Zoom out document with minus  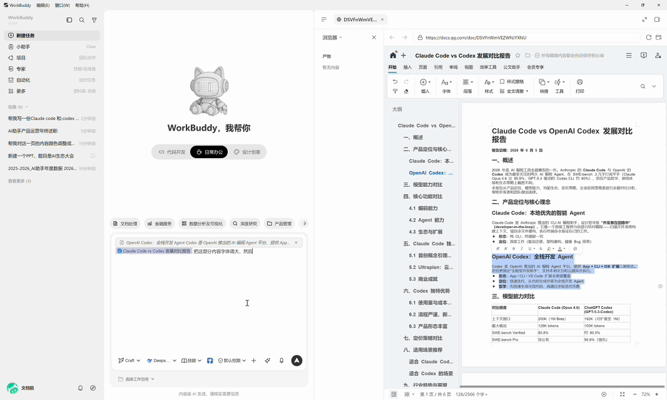pyautogui.click(x=634, y=394)
